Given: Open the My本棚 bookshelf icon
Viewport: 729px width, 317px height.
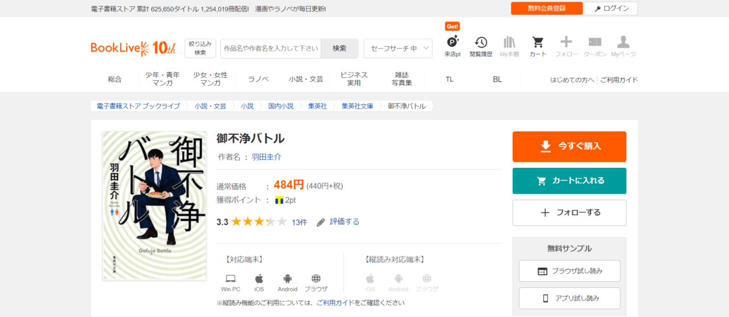Looking at the screenshot, I should tap(509, 43).
